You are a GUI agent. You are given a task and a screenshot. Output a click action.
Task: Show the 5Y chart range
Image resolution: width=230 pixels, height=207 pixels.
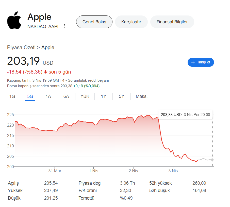point(122,96)
